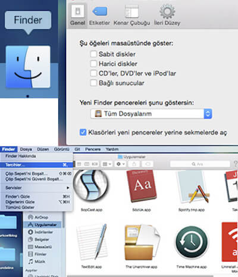Click the lower desktop folder icon
The height and width of the screenshot is (277, 238).
(8, 255)
